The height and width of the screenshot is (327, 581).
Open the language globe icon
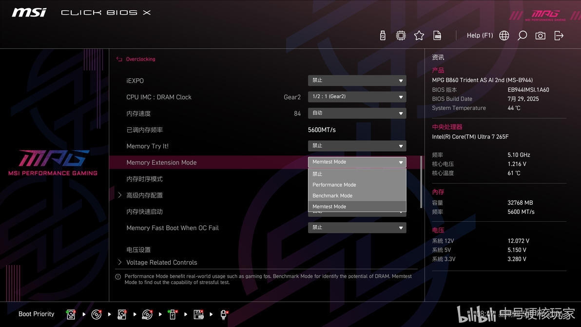point(504,36)
